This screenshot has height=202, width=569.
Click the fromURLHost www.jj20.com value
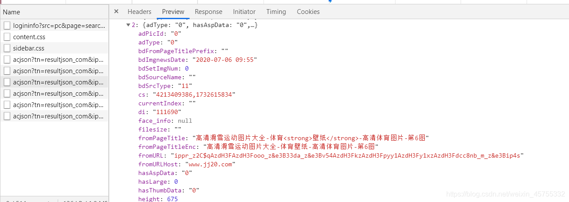coord(209,164)
